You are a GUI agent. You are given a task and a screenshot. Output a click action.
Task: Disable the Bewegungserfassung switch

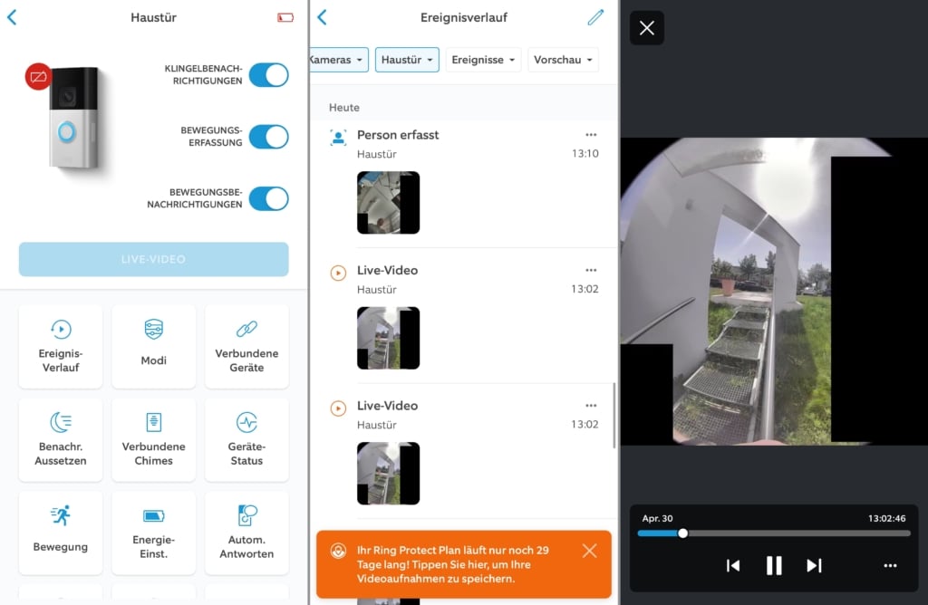click(268, 137)
